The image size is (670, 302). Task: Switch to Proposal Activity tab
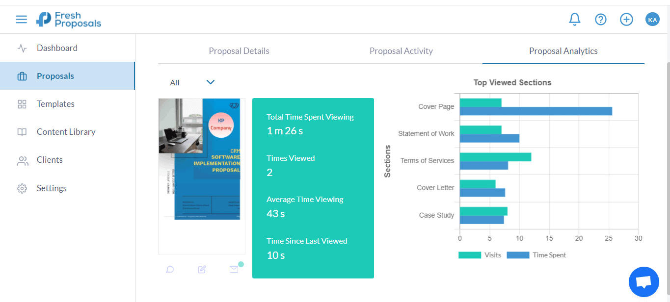pos(401,51)
